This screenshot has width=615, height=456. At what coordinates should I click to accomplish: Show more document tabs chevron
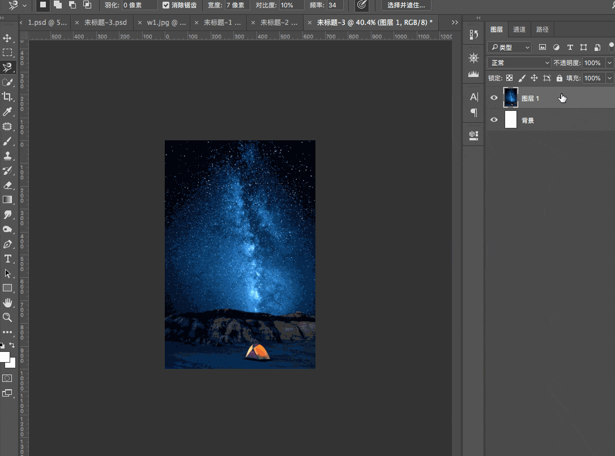[x=455, y=22]
